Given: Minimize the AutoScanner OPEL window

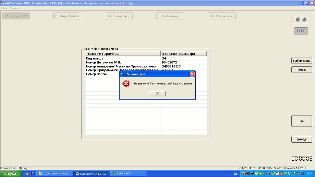Looking at the screenshot, I should pyautogui.click(x=301, y=3).
